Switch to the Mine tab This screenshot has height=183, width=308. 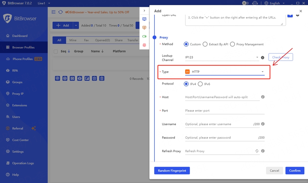pos(73,40)
